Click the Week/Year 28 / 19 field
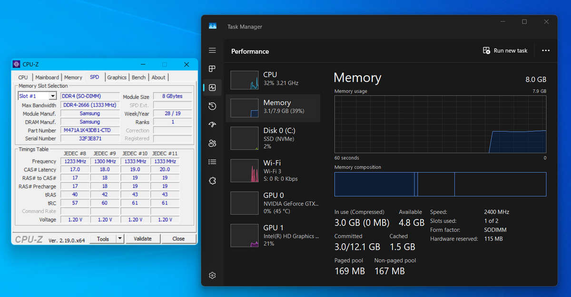Image resolution: width=571 pixels, height=297 pixels. coord(172,113)
